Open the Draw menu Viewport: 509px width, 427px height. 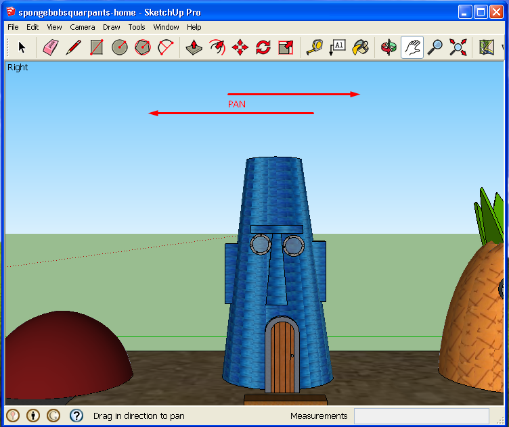pyautogui.click(x=111, y=27)
